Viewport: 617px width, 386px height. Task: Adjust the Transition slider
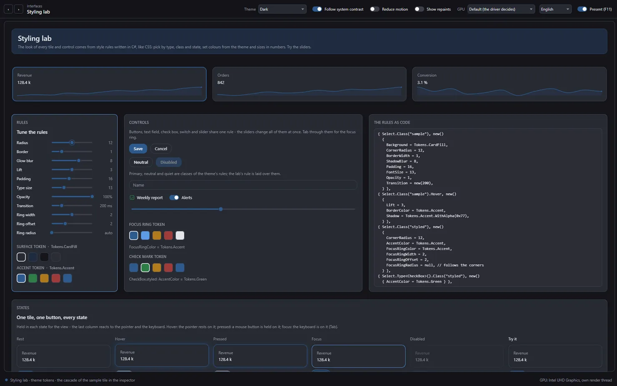72,206
